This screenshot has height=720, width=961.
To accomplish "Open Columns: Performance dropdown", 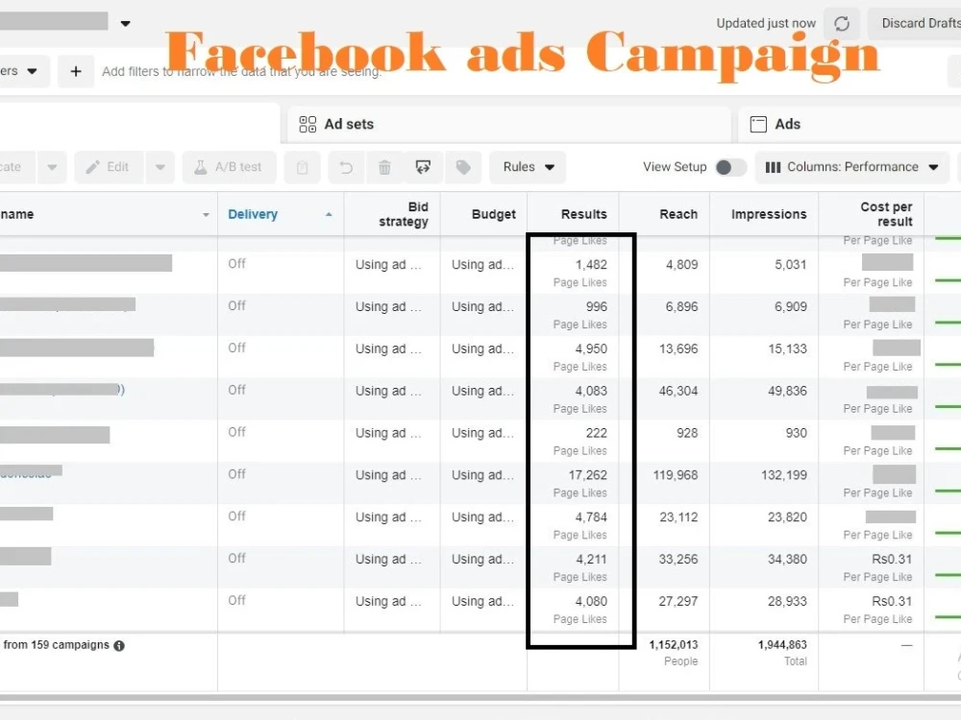I will click(852, 167).
